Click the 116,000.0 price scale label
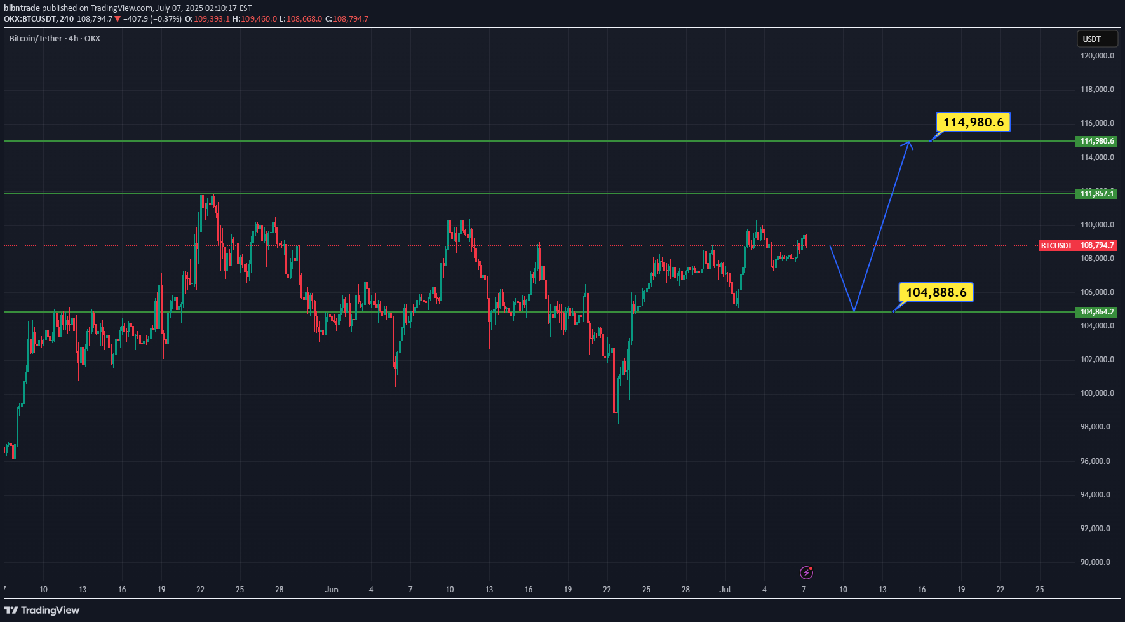The image size is (1125, 622). tap(1097, 123)
